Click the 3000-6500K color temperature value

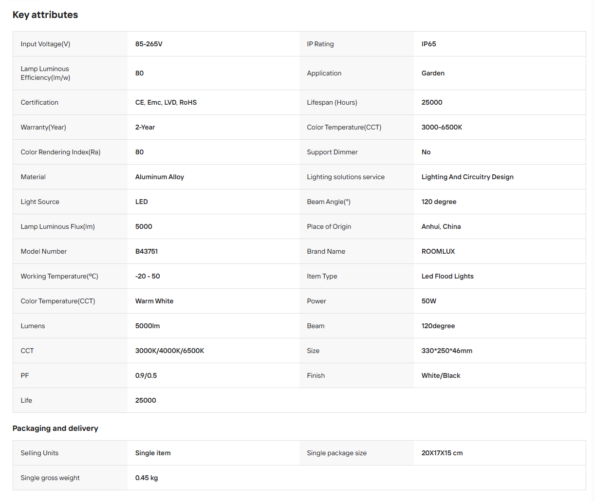442,127
